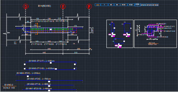Click the (B14M1-6T25-B), L=640cm label
Screen dimensions: 178x92
[x=39, y=89]
